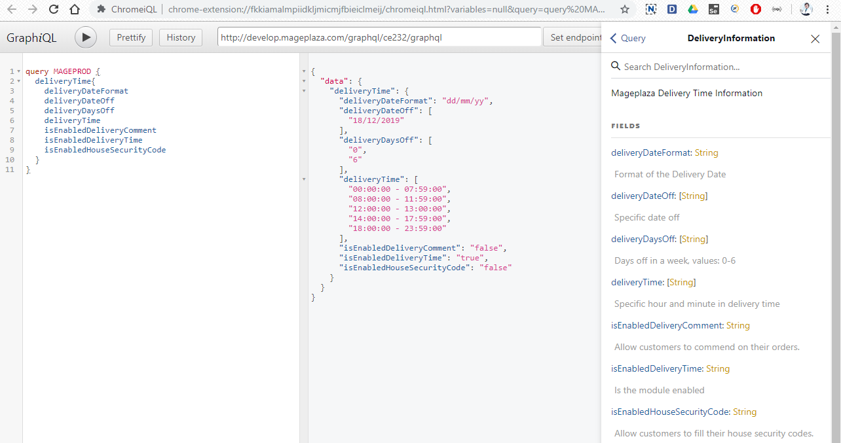Open the deliveryDateOff field docs
The width and height of the screenshot is (841, 443).
point(644,196)
